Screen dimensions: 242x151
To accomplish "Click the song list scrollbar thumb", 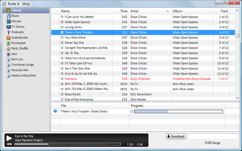I will click(237, 35).
